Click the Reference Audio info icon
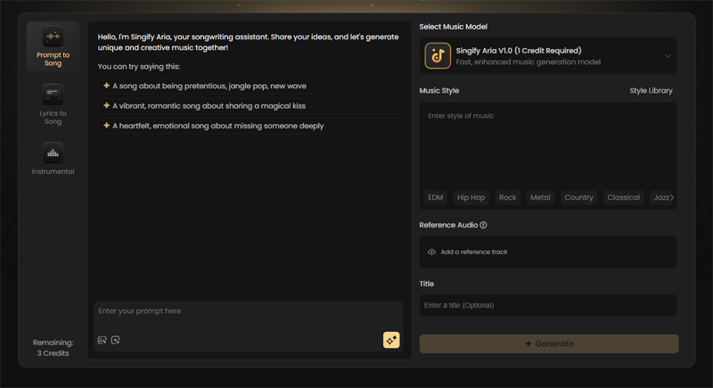 483,225
